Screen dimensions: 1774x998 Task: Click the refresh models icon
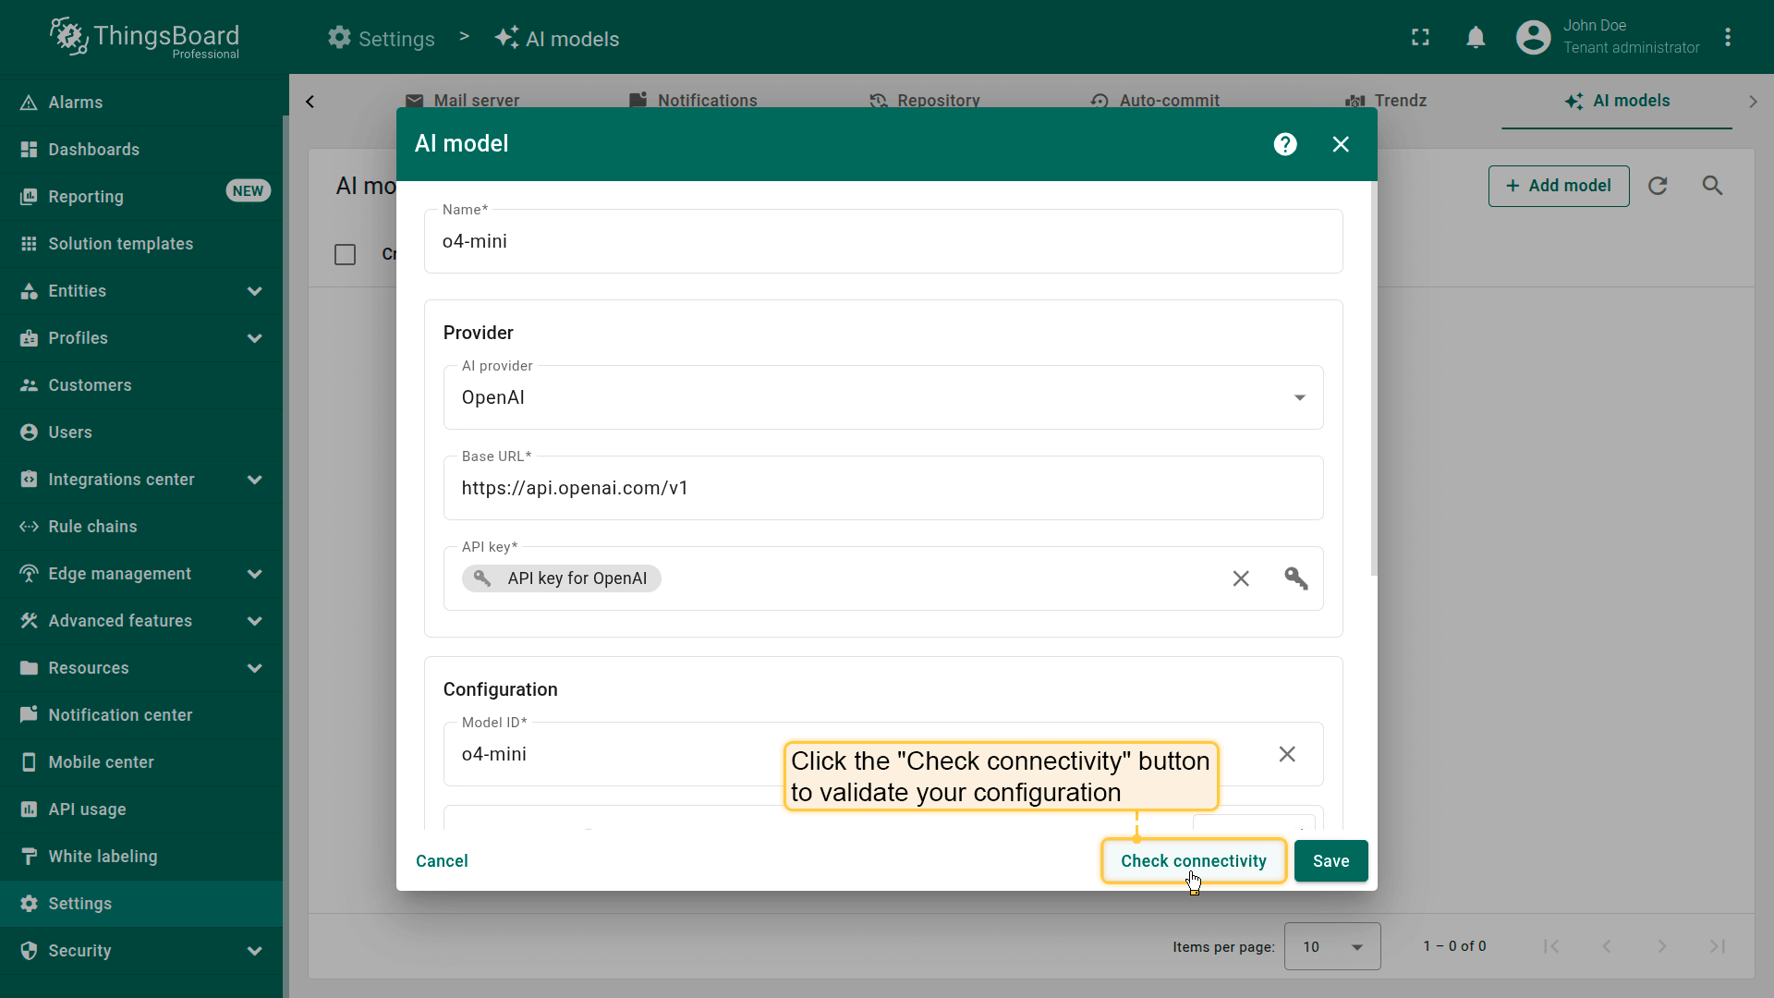pyautogui.click(x=1658, y=186)
